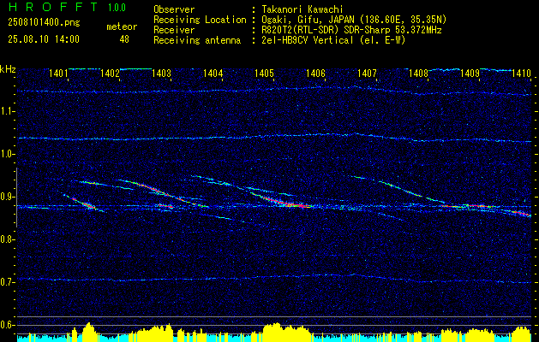Image resolution: width=539 pixels, height=342 pixels.
Task: Click the 1407 time marker
Action: click(x=367, y=73)
